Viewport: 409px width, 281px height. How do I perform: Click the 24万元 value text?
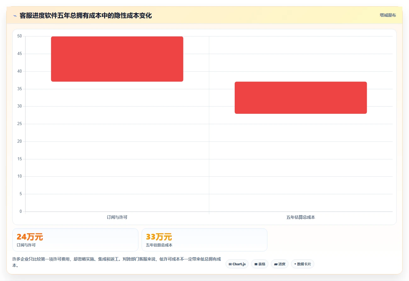tap(30, 237)
